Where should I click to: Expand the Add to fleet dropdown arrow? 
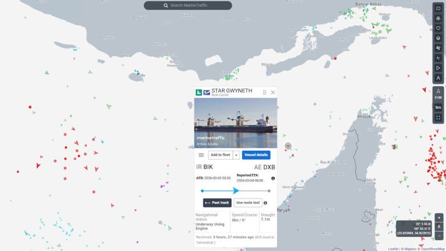pos(236,155)
